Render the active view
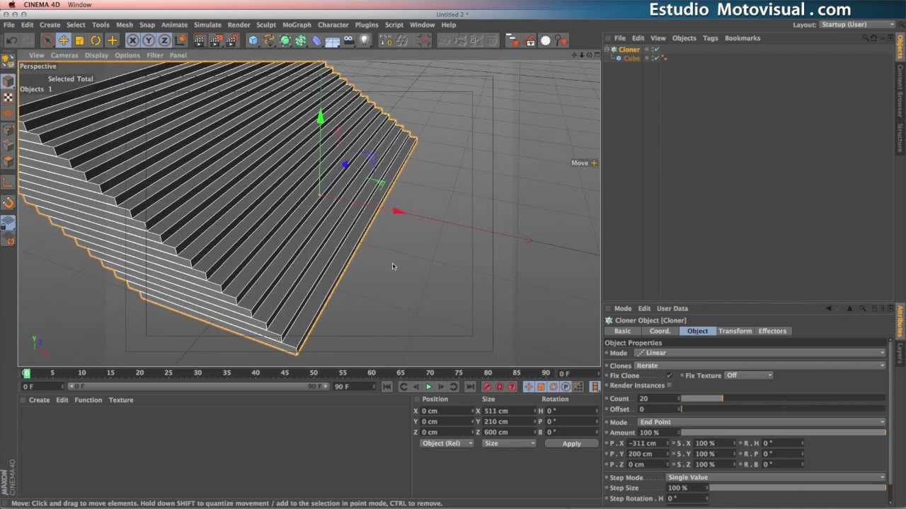The width and height of the screenshot is (906, 509). 200,40
